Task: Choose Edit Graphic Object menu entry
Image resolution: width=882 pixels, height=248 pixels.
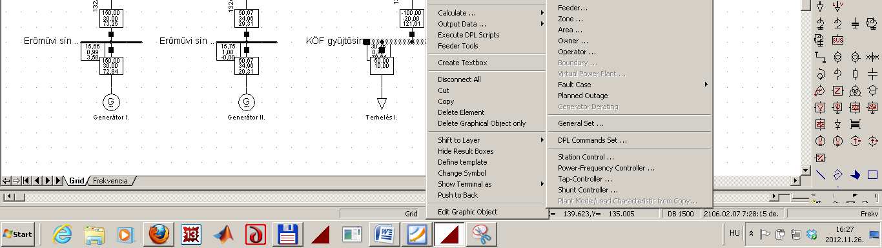Action: 487,212
